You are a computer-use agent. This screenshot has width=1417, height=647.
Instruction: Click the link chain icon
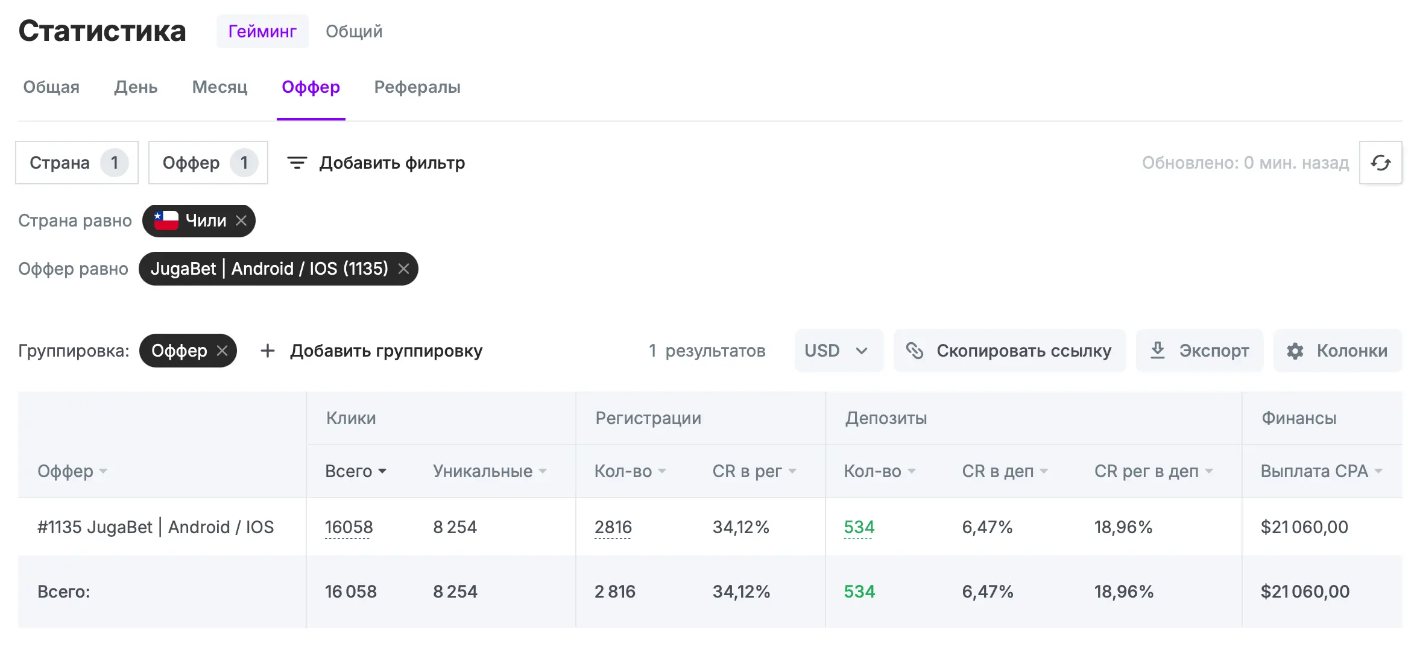pos(915,351)
